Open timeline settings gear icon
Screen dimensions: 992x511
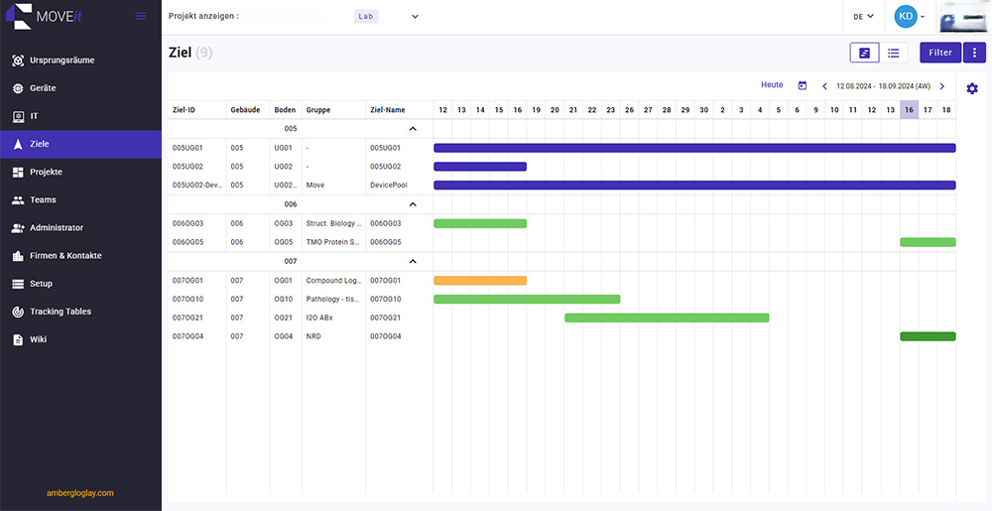tap(972, 89)
